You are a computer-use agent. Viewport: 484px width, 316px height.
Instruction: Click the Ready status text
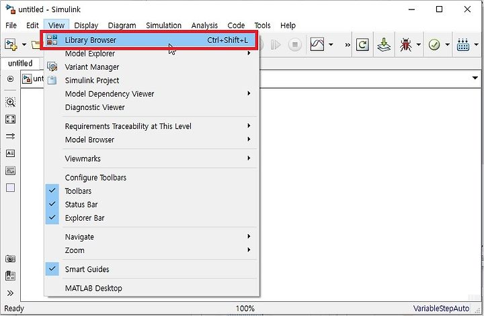(14, 309)
